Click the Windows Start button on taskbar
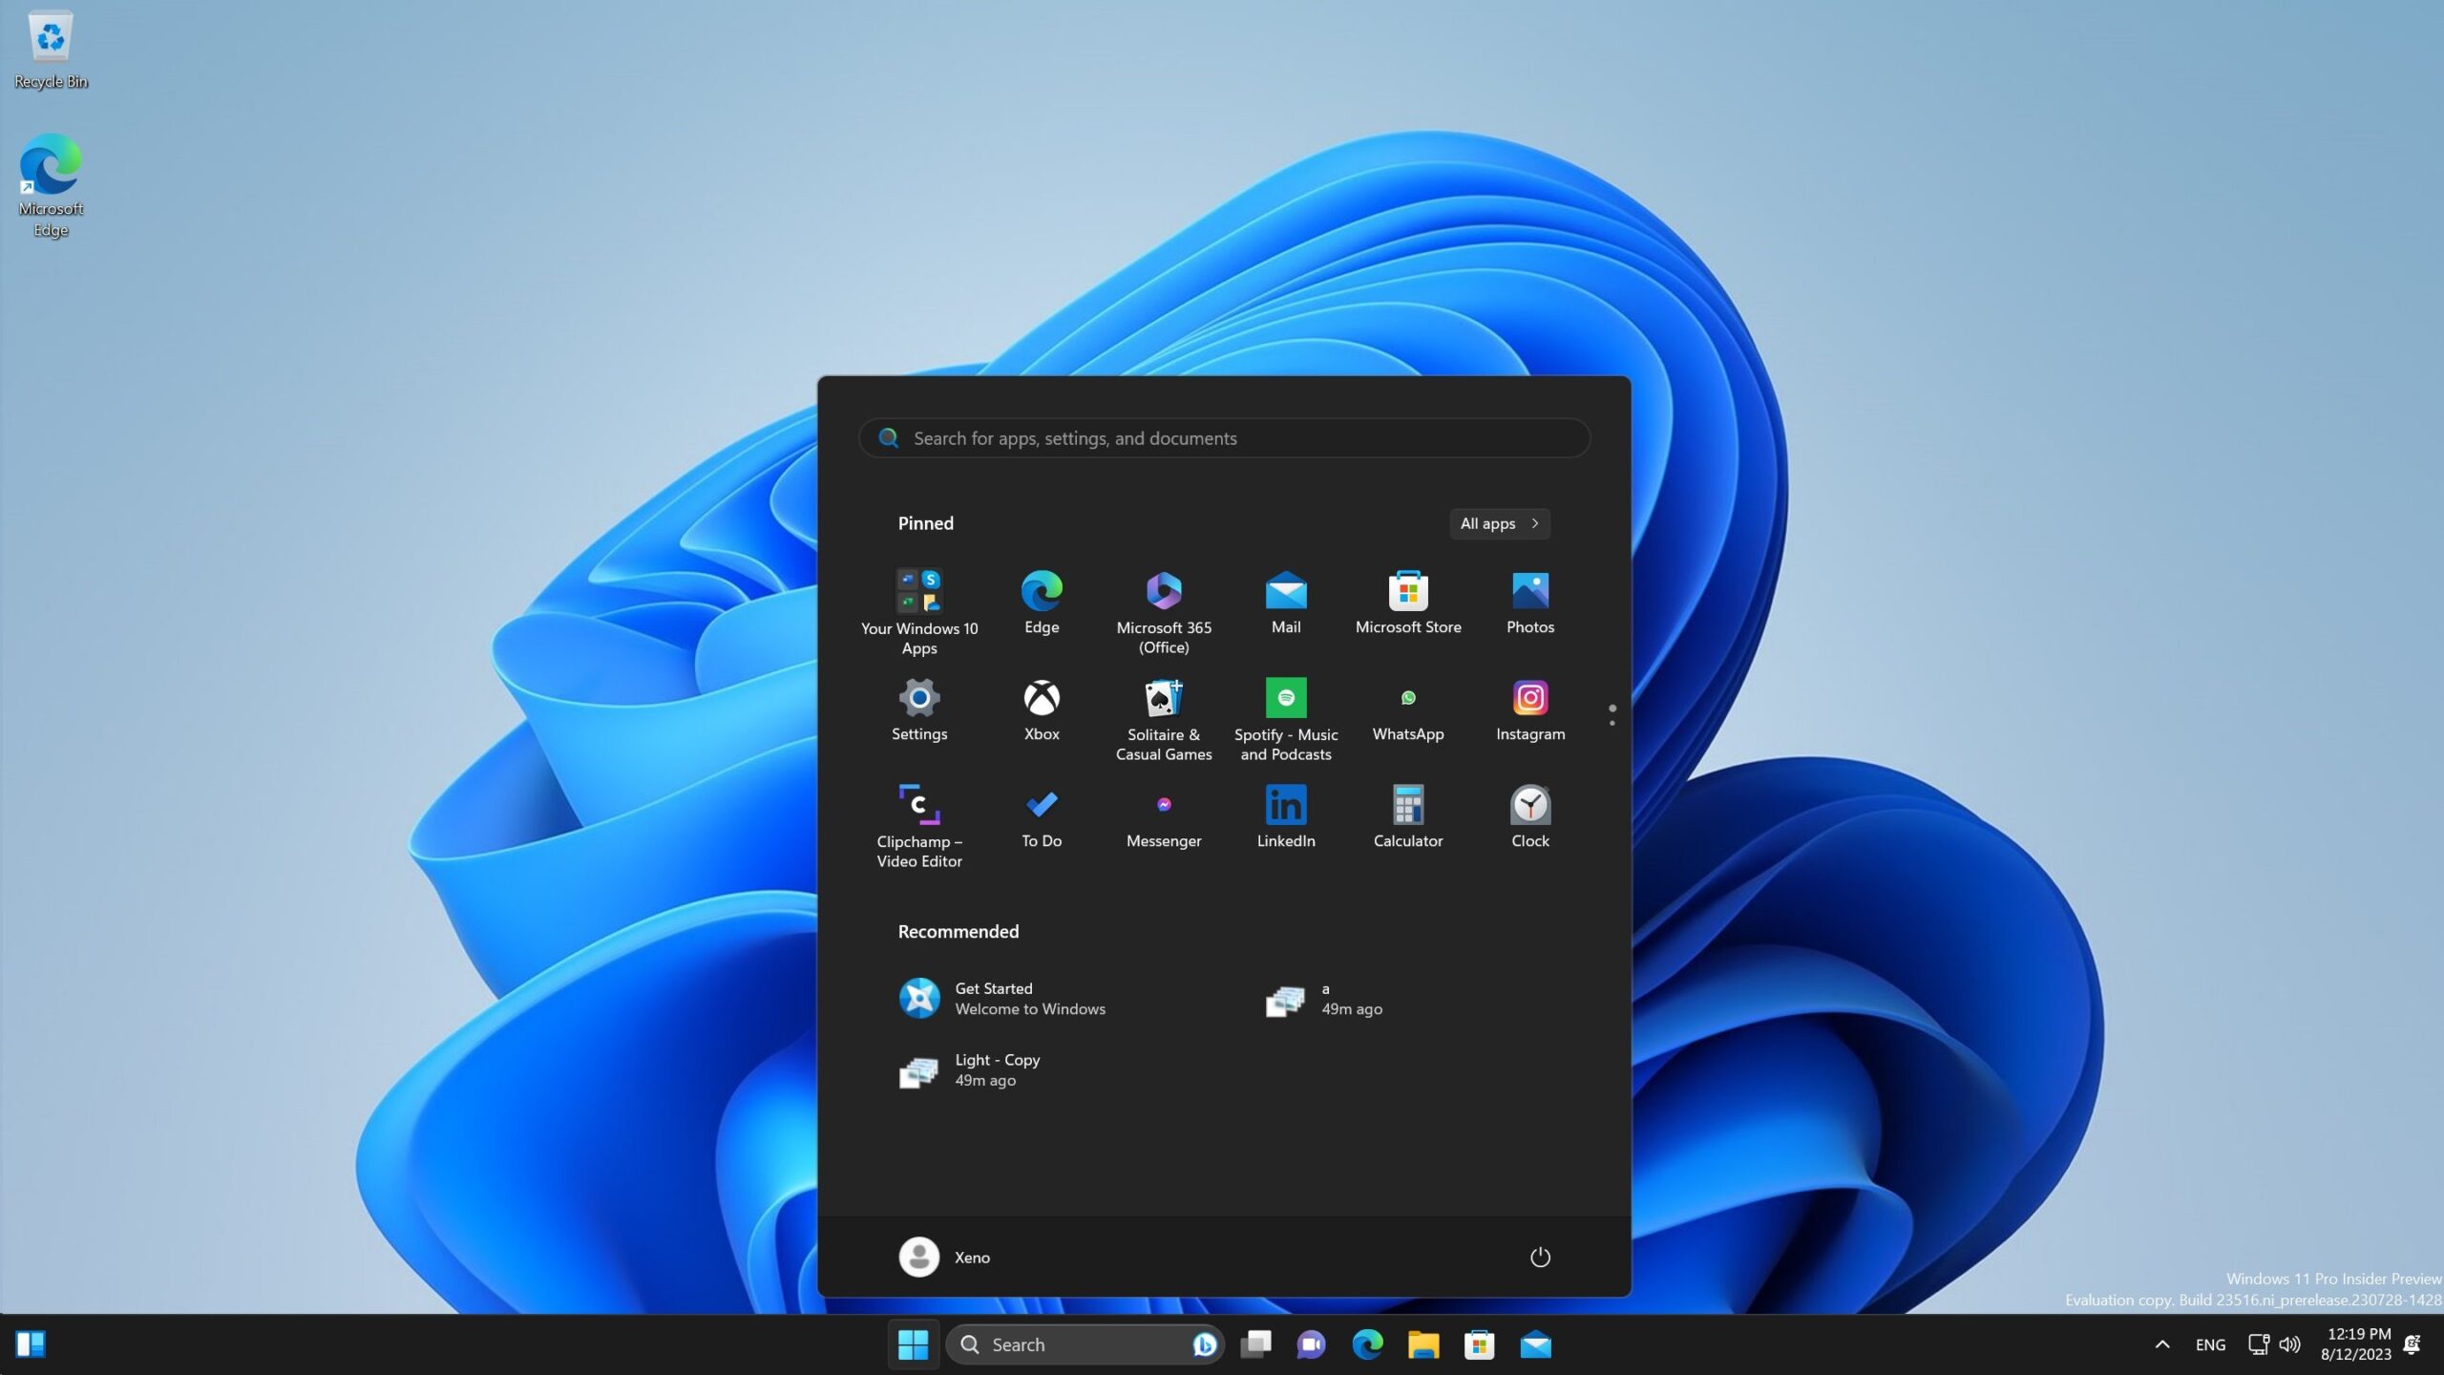 click(914, 1344)
